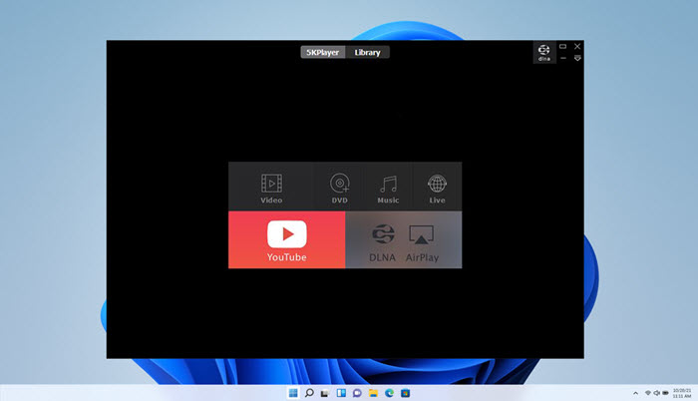Open Microsoft Store from the taskbar
Image resolution: width=698 pixels, height=401 pixels.
(x=405, y=393)
